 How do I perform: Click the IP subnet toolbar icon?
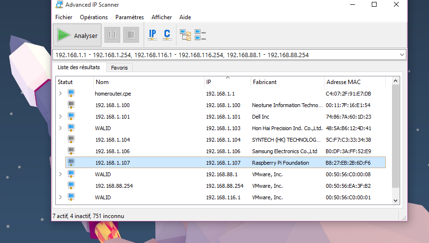(x=152, y=35)
